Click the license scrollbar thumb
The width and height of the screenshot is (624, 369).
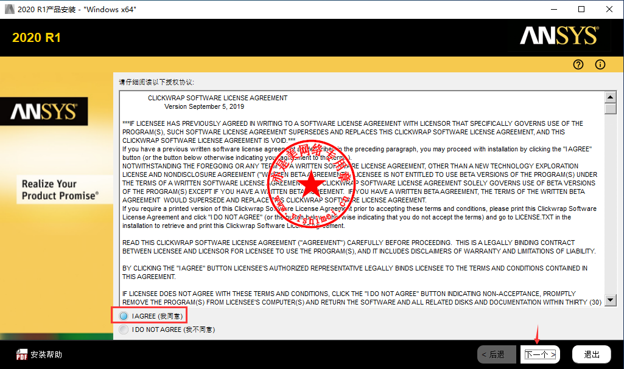tap(610, 108)
